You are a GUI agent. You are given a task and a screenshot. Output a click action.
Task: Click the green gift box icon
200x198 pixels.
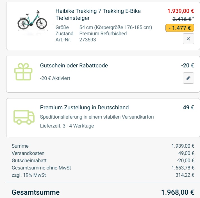[x=24, y=72]
